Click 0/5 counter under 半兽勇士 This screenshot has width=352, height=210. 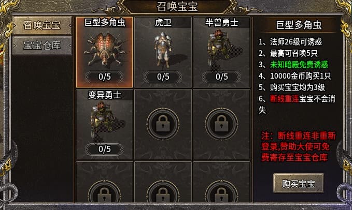[221, 77]
